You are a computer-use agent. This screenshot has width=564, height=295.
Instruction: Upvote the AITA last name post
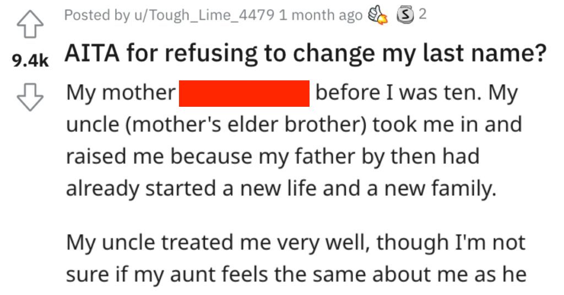[x=30, y=24]
